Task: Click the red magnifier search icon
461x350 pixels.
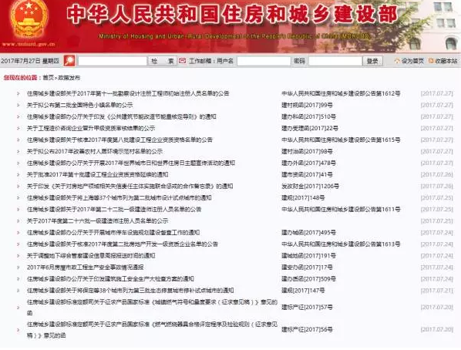Action: tap(69, 61)
